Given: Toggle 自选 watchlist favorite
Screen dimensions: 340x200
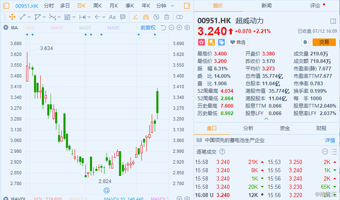Looking at the screenshot, I should [238, 42].
